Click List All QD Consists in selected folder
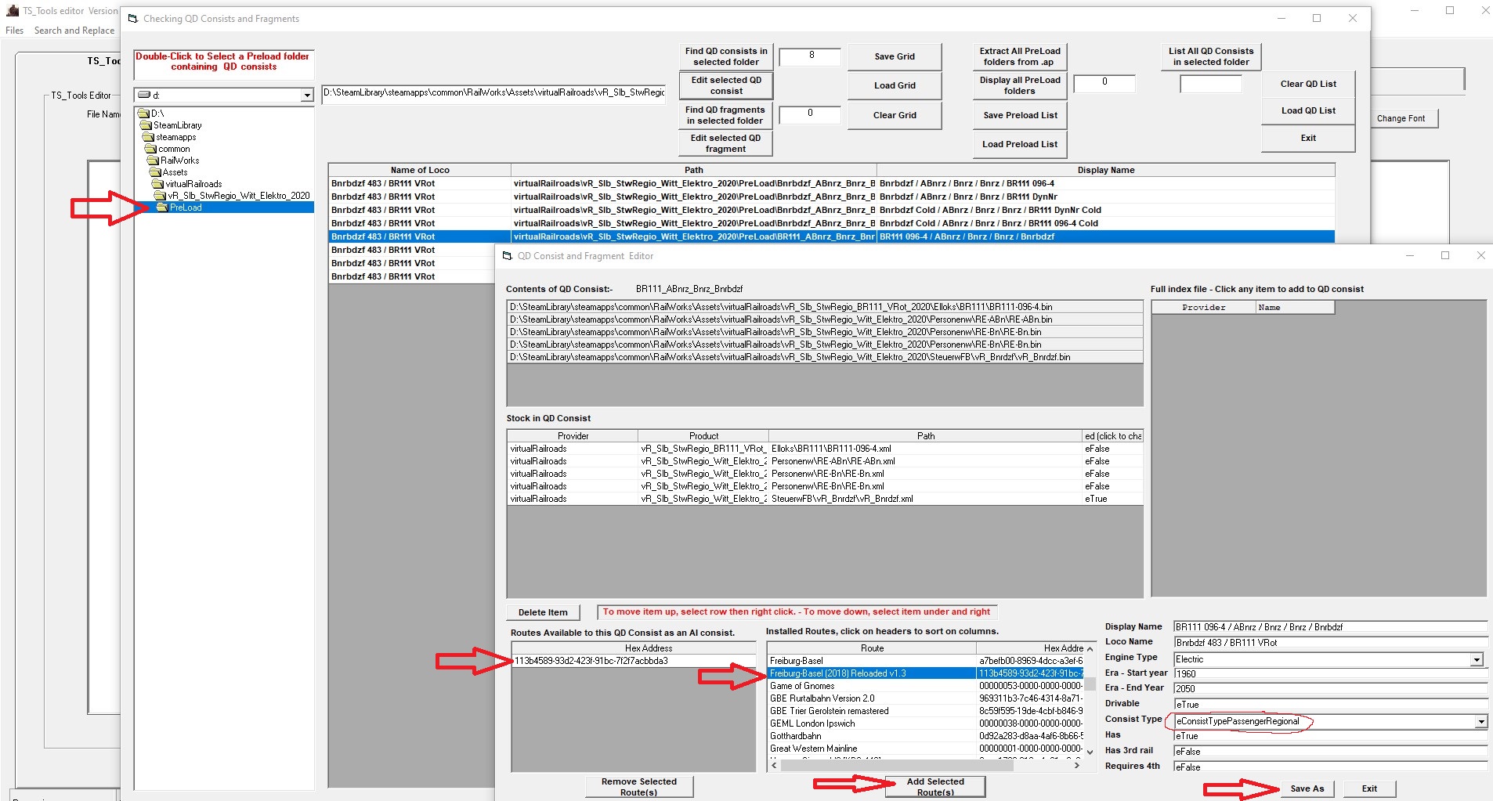 point(1211,56)
